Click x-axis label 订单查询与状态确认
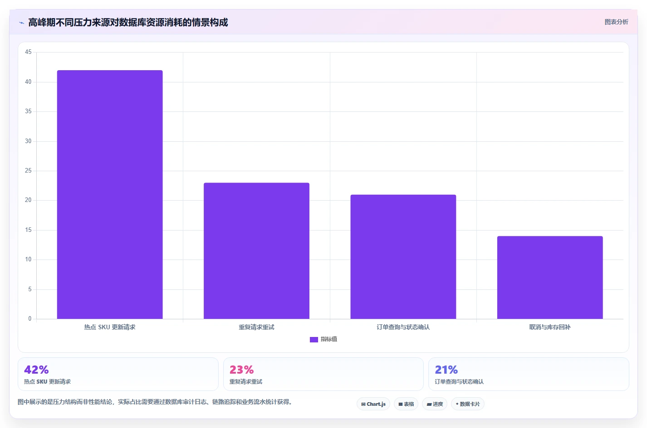Screen dimensions: 647x428 coord(403,327)
